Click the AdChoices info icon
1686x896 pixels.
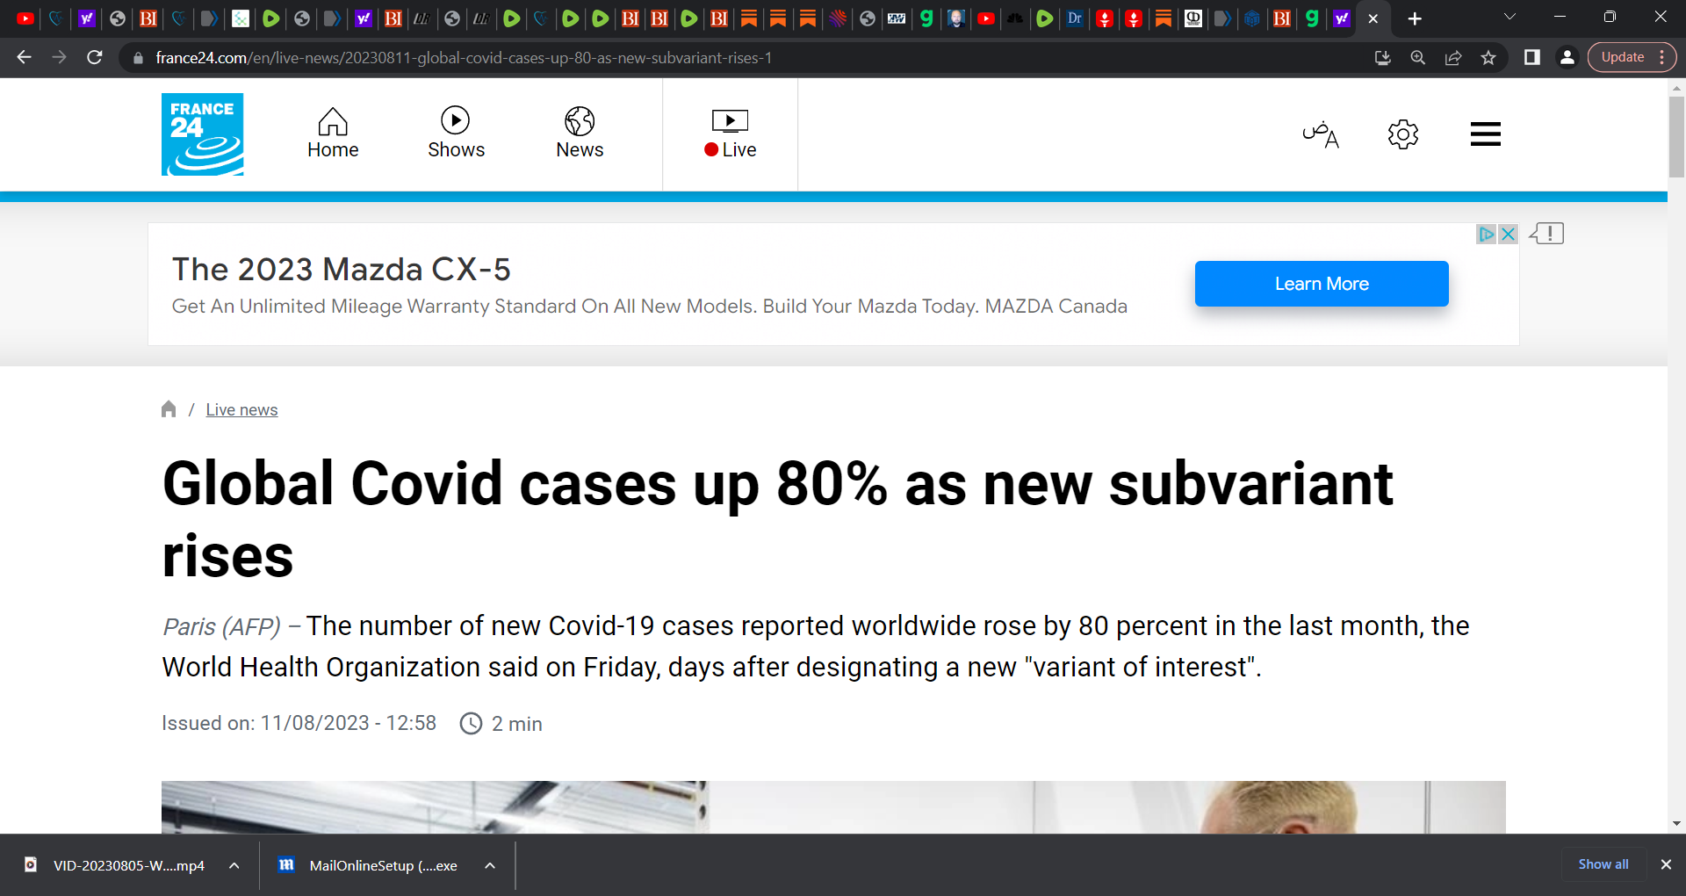(1486, 235)
